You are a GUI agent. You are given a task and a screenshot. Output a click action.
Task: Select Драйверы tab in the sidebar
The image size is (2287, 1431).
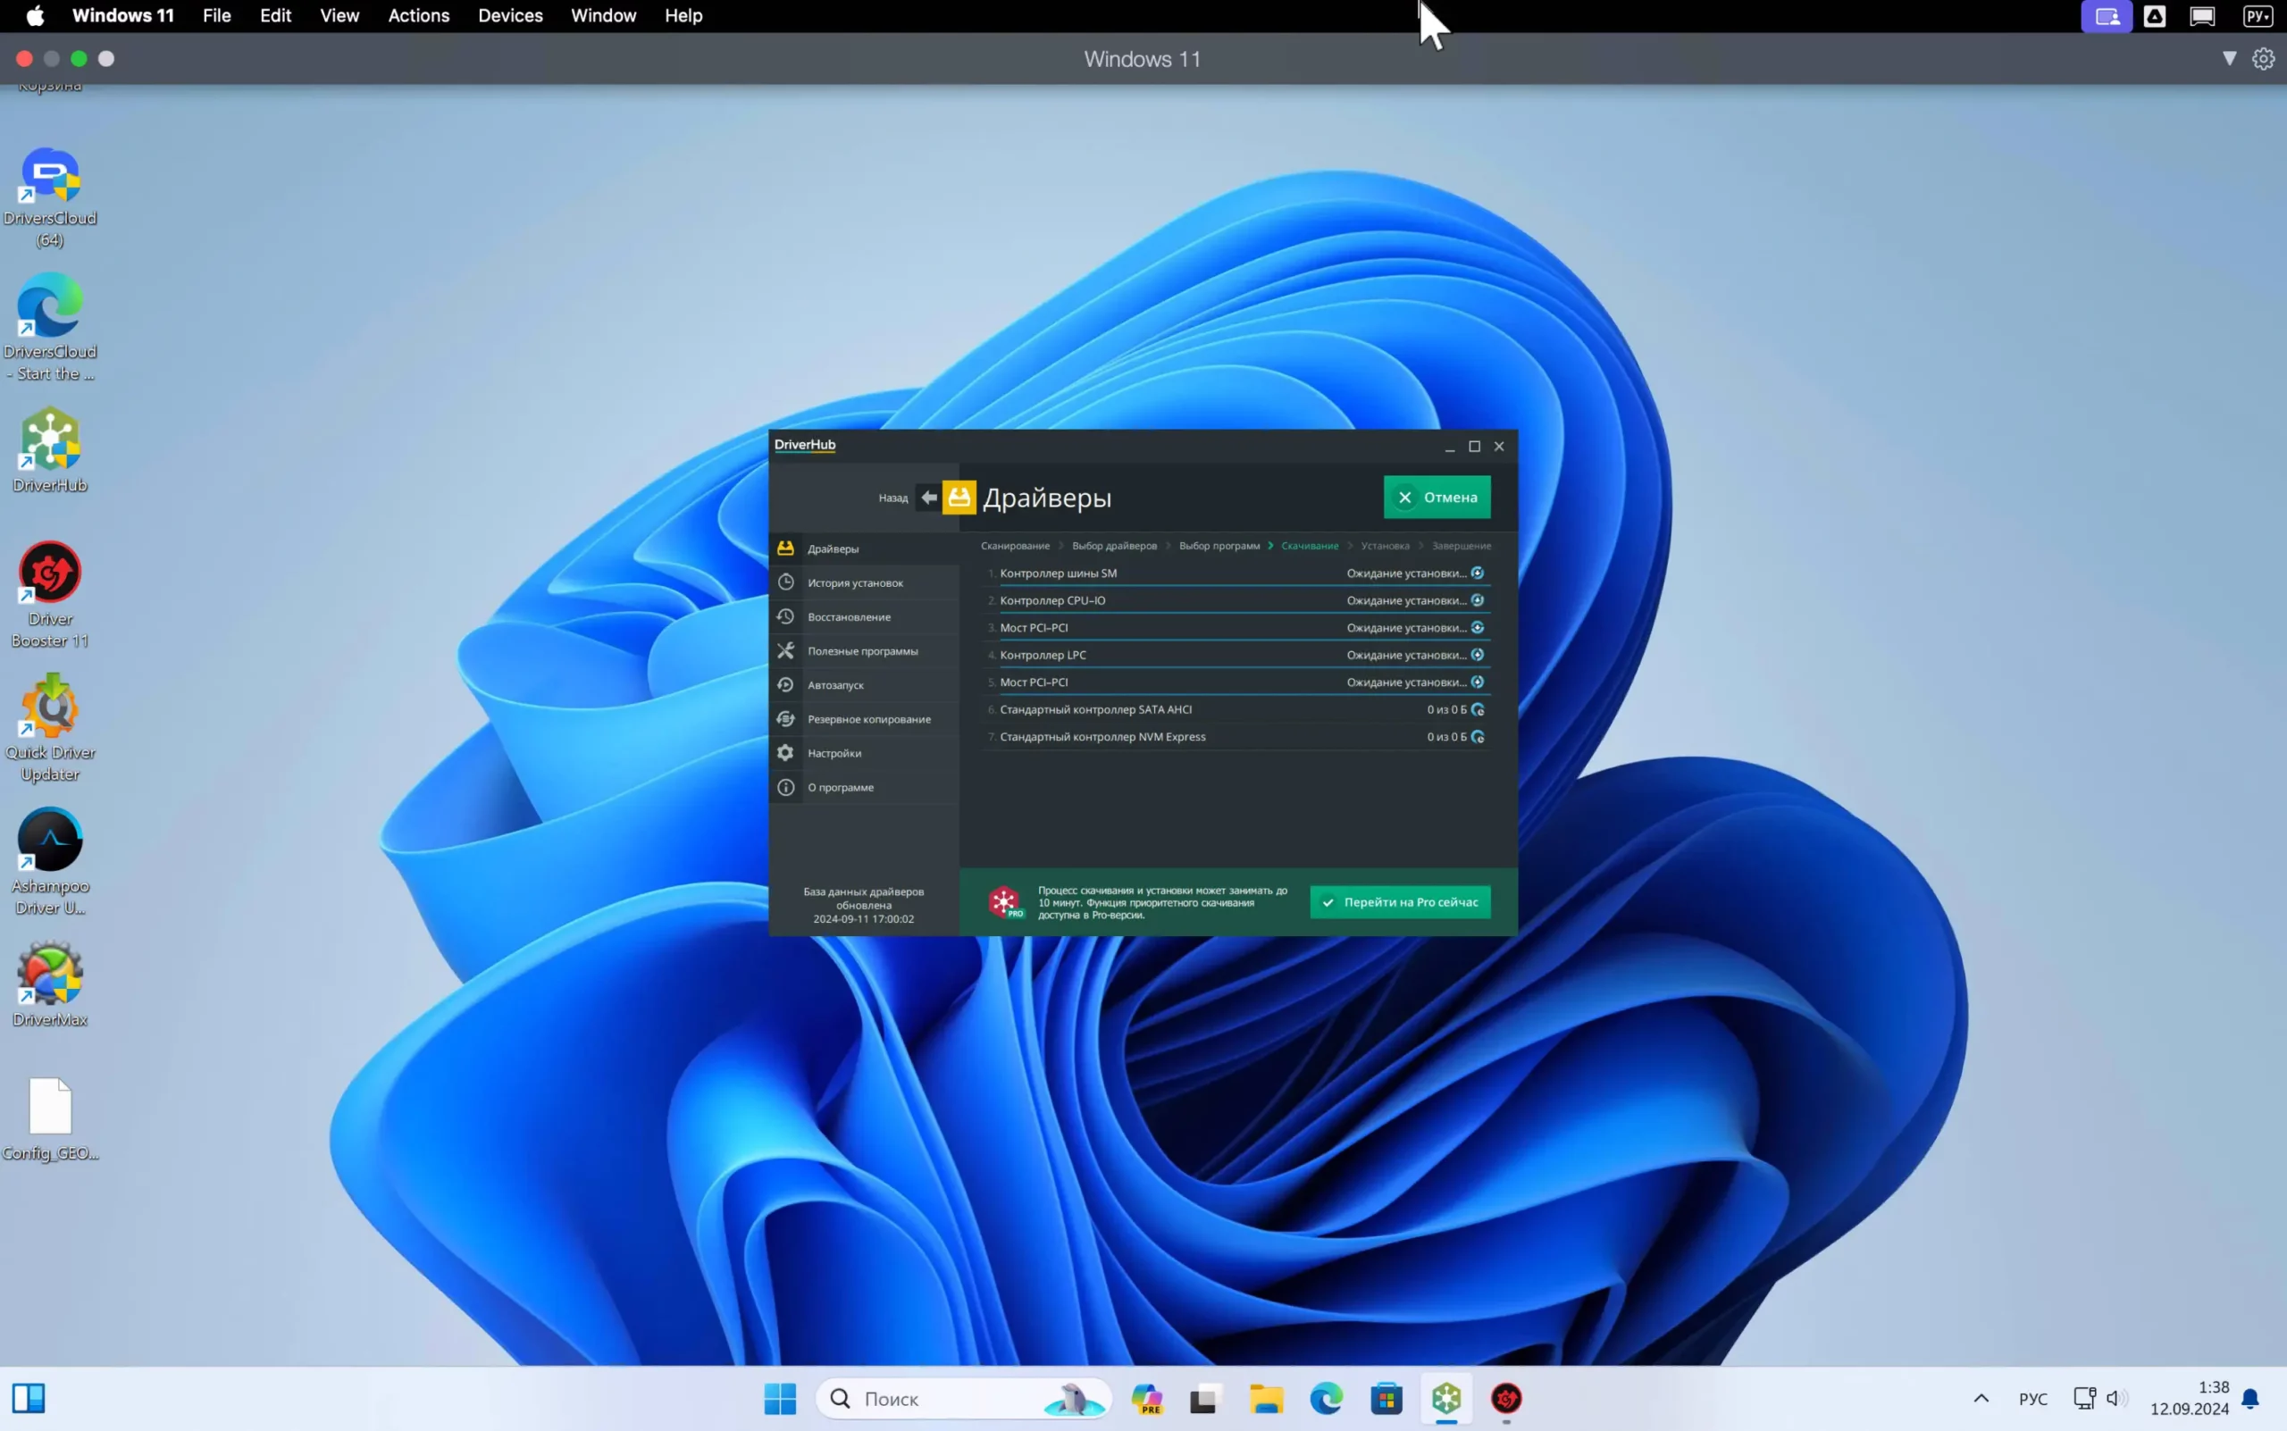click(x=833, y=549)
